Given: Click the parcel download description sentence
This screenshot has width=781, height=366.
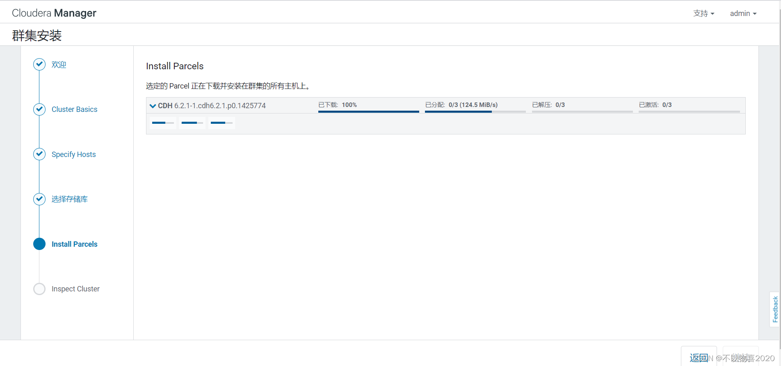Looking at the screenshot, I should point(229,86).
